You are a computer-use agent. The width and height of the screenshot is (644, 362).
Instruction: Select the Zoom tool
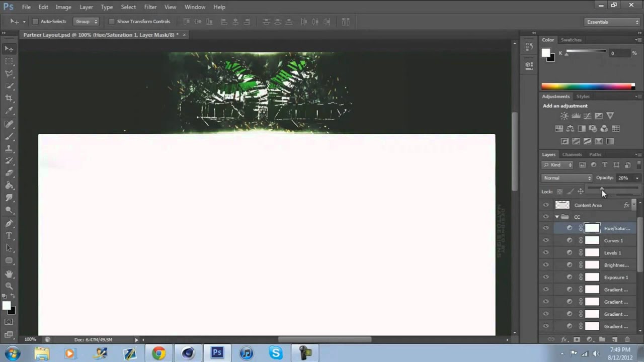pyautogui.click(x=9, y=286)
